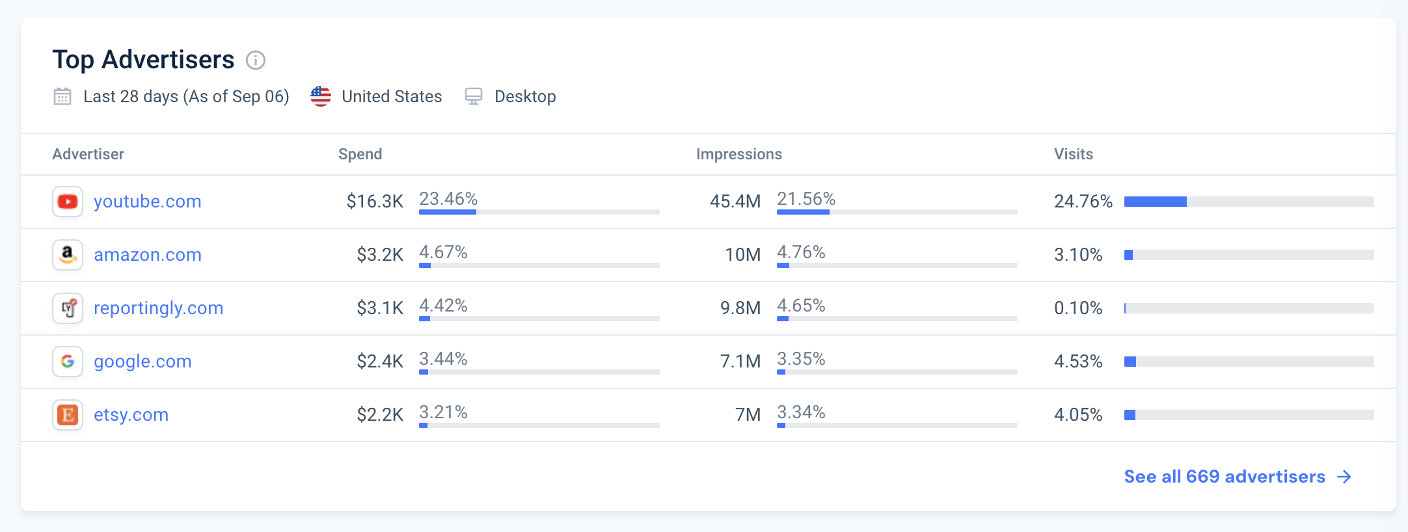Screen dimensions: 1408x532
Task: Click the Spend column header
Action: click(360, 154)
